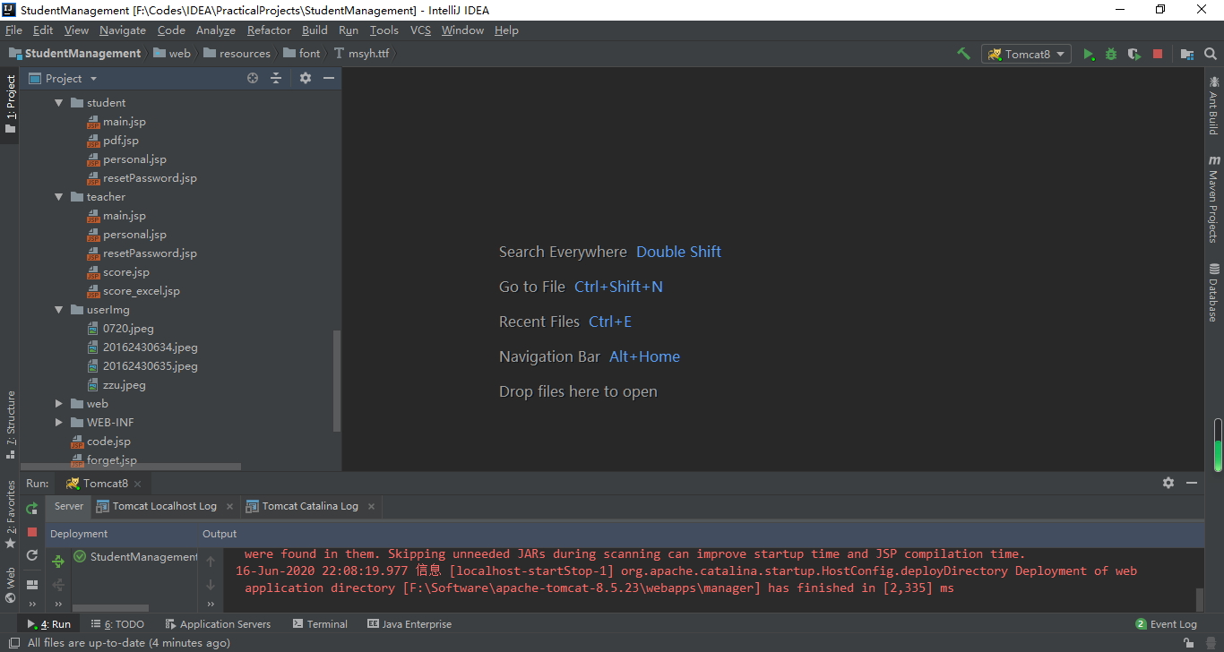The height and width of the screenshot is (652, 1224).
Task: Open the VCS menu
Action: (420, 30)
